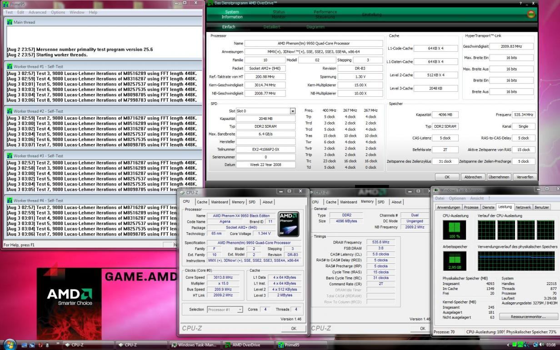Viewport: 560px width, 350px height.
Task: Open the Advanced menu in Prime95
Action: pyautogui.click(x=38, y=12)
